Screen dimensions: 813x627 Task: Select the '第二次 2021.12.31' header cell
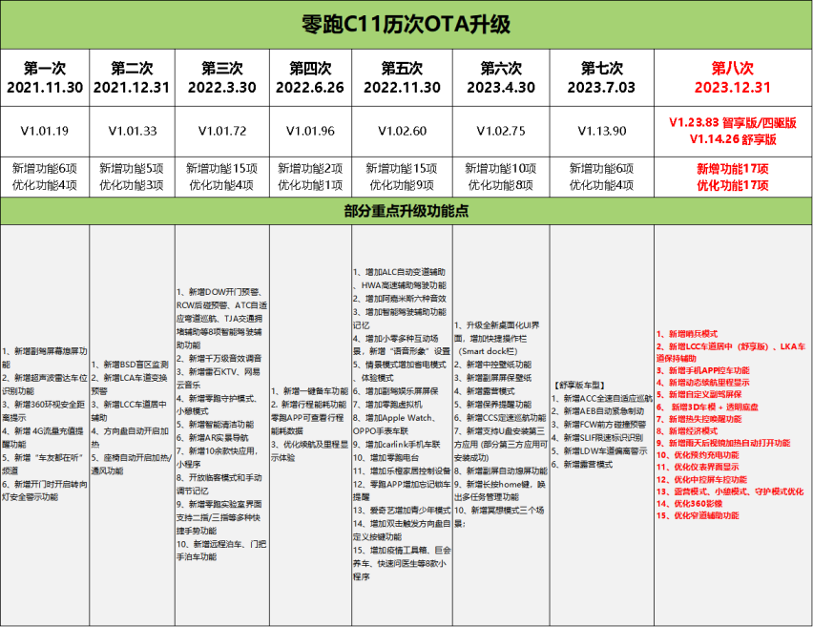[132, 78]
